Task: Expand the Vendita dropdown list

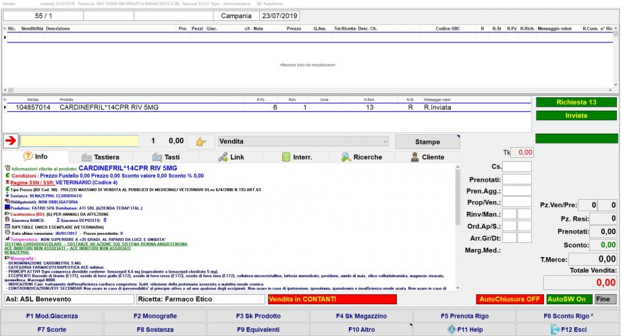Action: (x=385, y=142)
